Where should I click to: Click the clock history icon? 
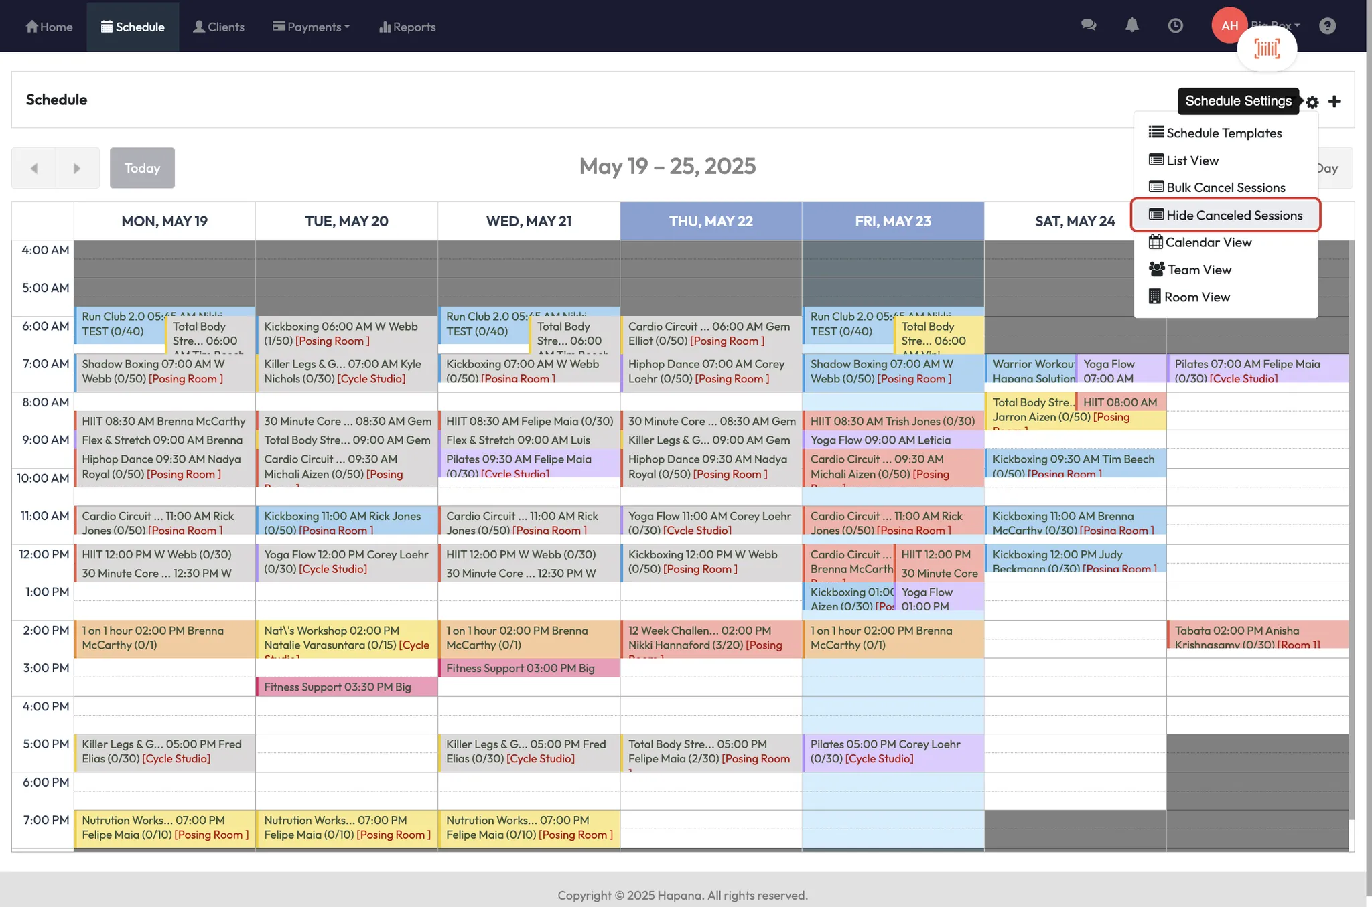pyautogui.click(x=1175, y=25)
